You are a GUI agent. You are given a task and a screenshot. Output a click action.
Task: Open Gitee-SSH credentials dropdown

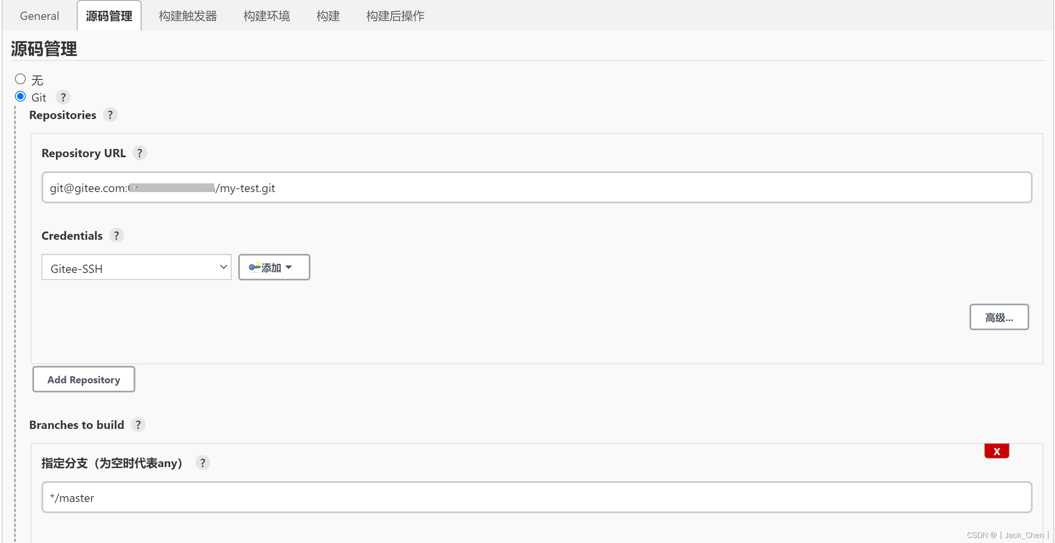(x=136, y=268)
